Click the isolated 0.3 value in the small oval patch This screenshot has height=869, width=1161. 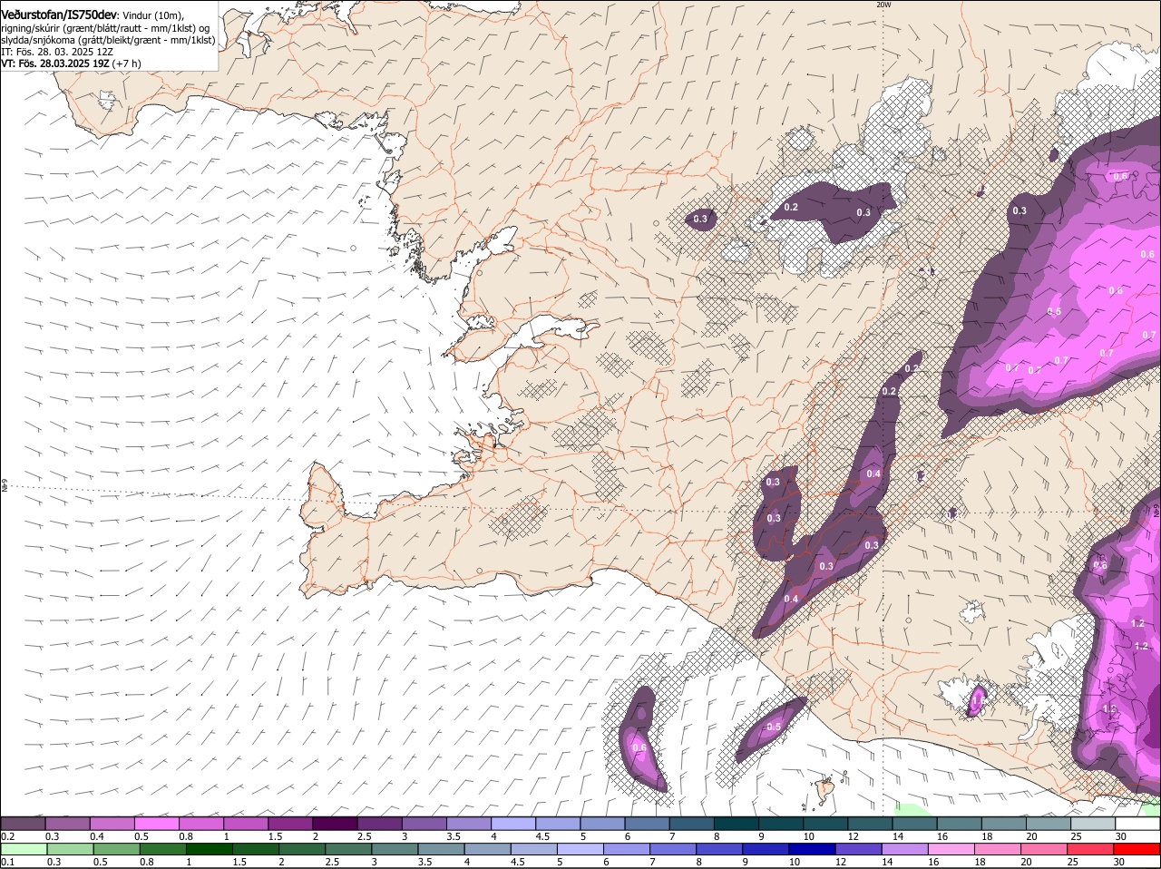[x=700, y=220]
